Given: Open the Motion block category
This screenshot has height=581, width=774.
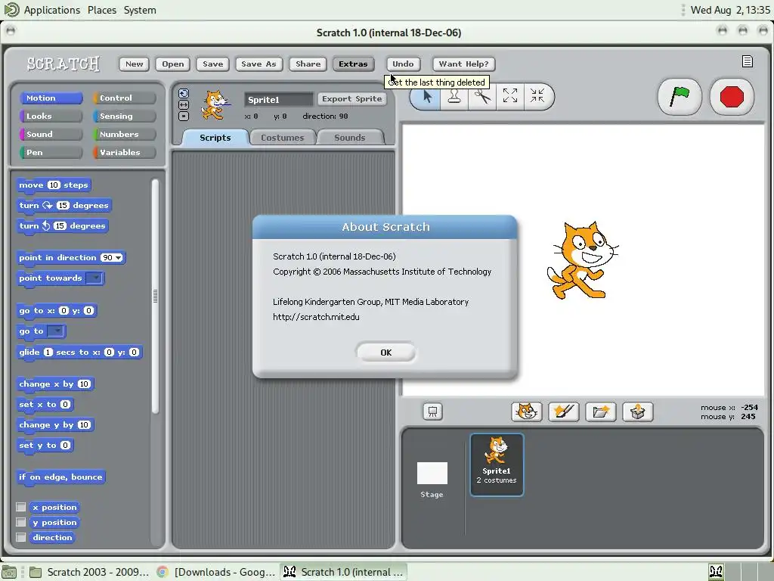Looking at the screenshot, I should (51, 98).
